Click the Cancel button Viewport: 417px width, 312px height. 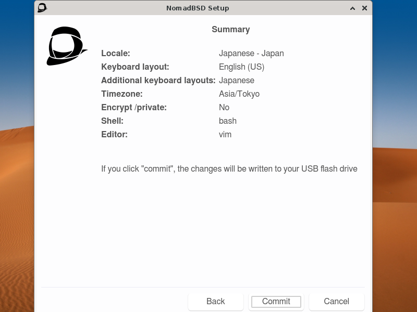click(x=336, y=301)
